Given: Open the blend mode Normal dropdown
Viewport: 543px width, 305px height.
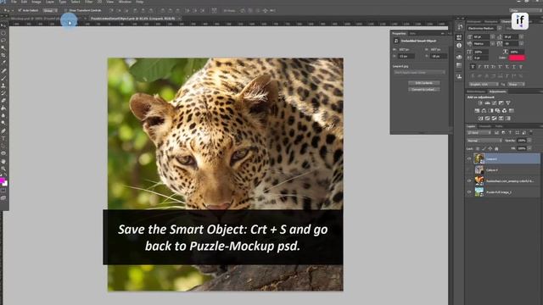Looking at the screenshot, I should [484, 141].
